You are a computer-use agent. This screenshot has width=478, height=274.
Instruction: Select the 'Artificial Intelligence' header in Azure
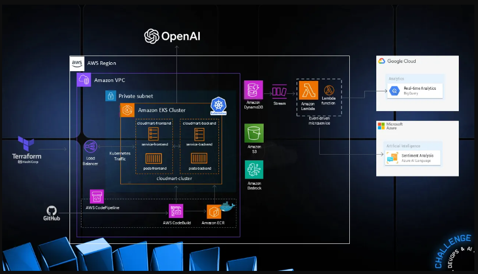(403, 146)
